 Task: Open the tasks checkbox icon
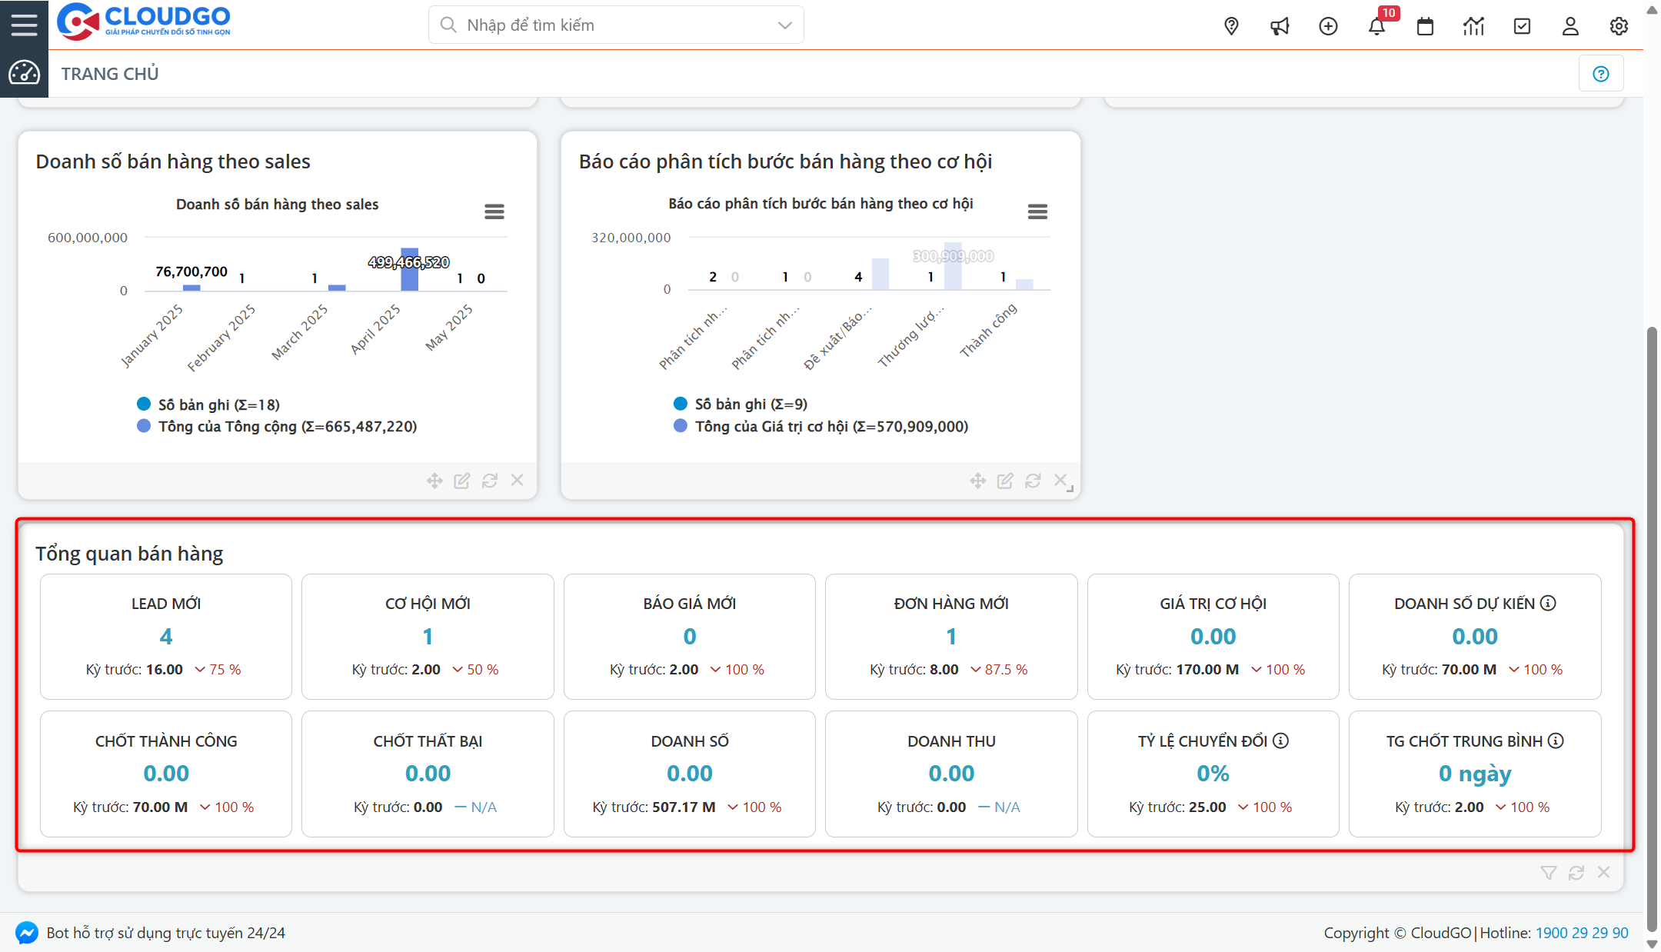point(1522,26)
